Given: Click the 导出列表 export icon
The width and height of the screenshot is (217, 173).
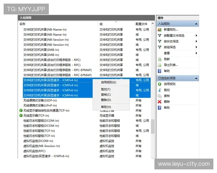Looking at the screenshot, I should coord(159,65).
